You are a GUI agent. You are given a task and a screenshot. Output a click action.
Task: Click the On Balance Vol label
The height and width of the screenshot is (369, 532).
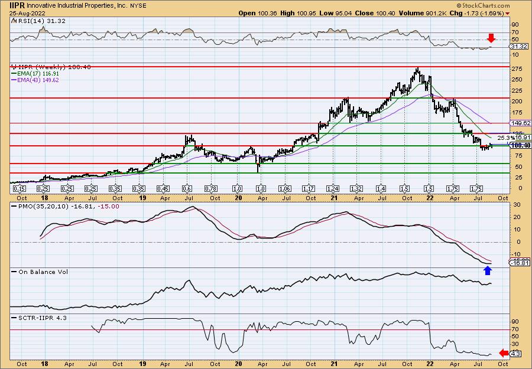coord(40,272)
